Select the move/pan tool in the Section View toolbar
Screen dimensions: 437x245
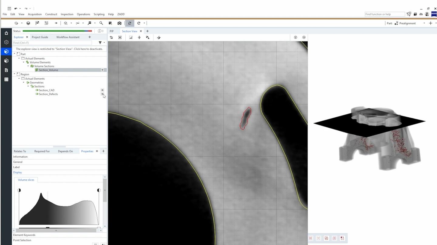click(x=139, y=37)
